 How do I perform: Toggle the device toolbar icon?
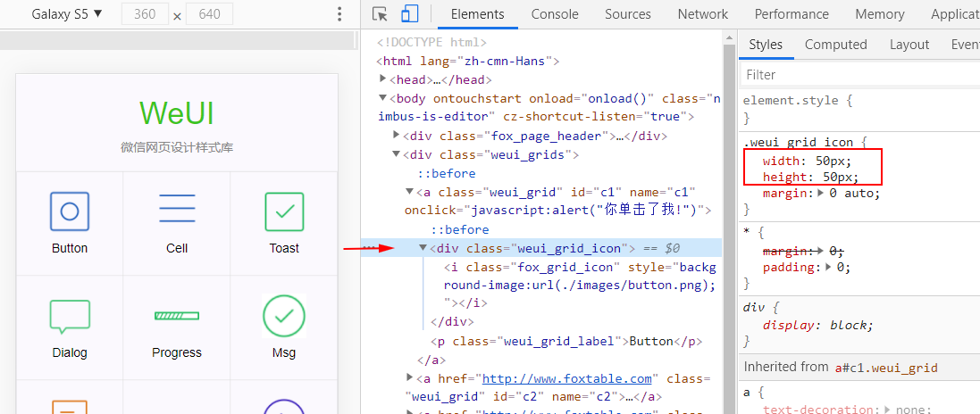coord(409,14)
